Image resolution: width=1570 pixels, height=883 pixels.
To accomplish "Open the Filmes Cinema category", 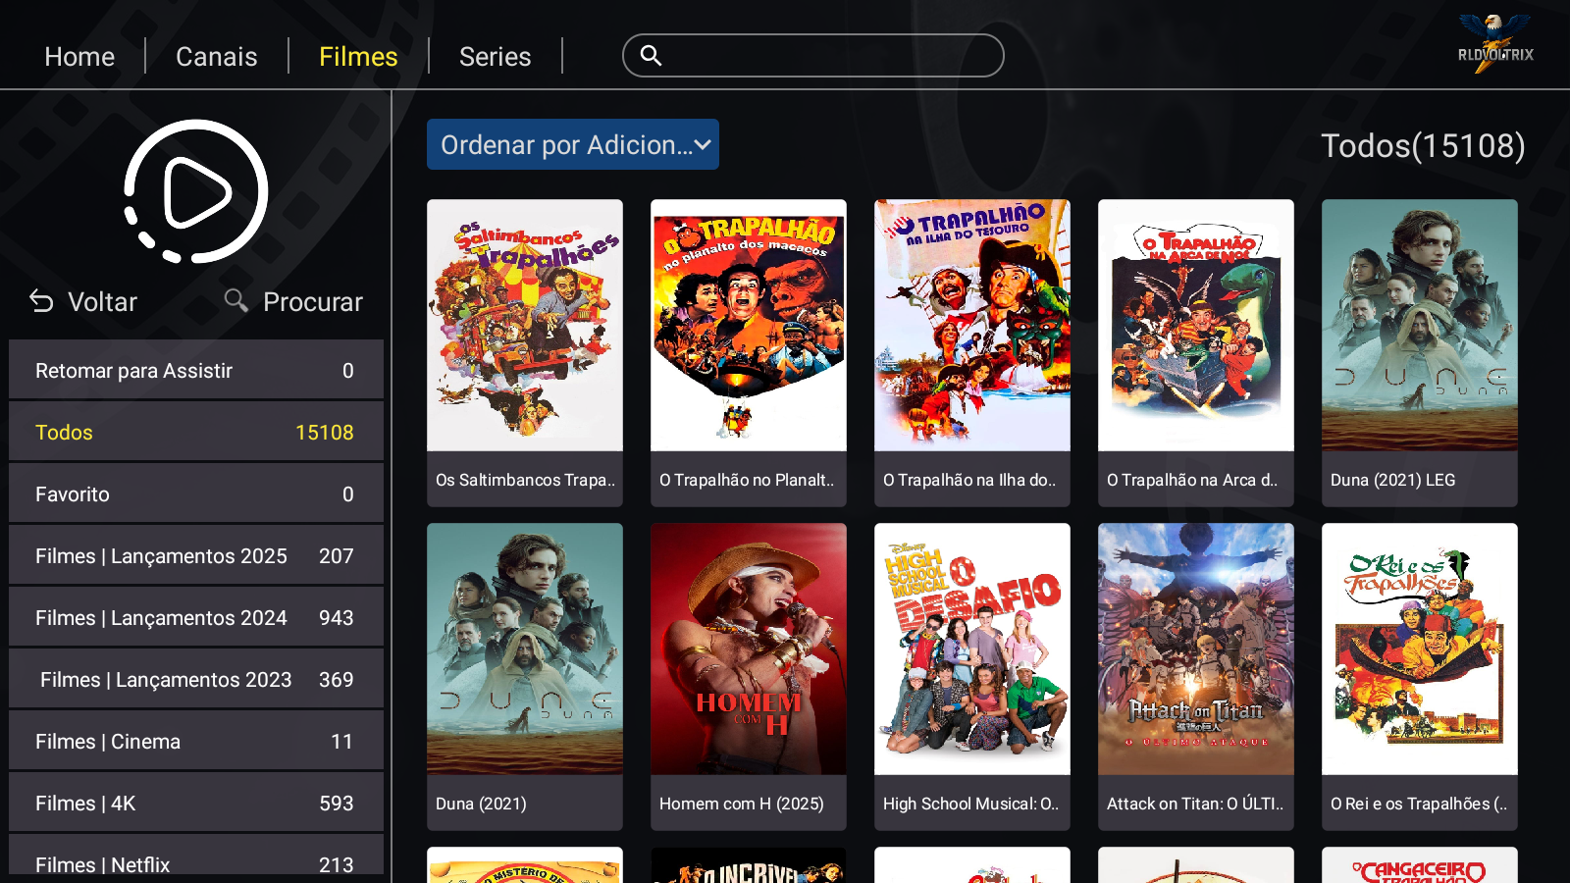I will [196, 742].
